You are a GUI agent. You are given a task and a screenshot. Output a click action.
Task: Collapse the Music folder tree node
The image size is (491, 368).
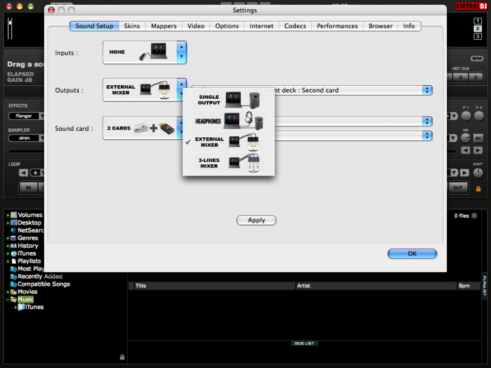(x=7, y=300)
